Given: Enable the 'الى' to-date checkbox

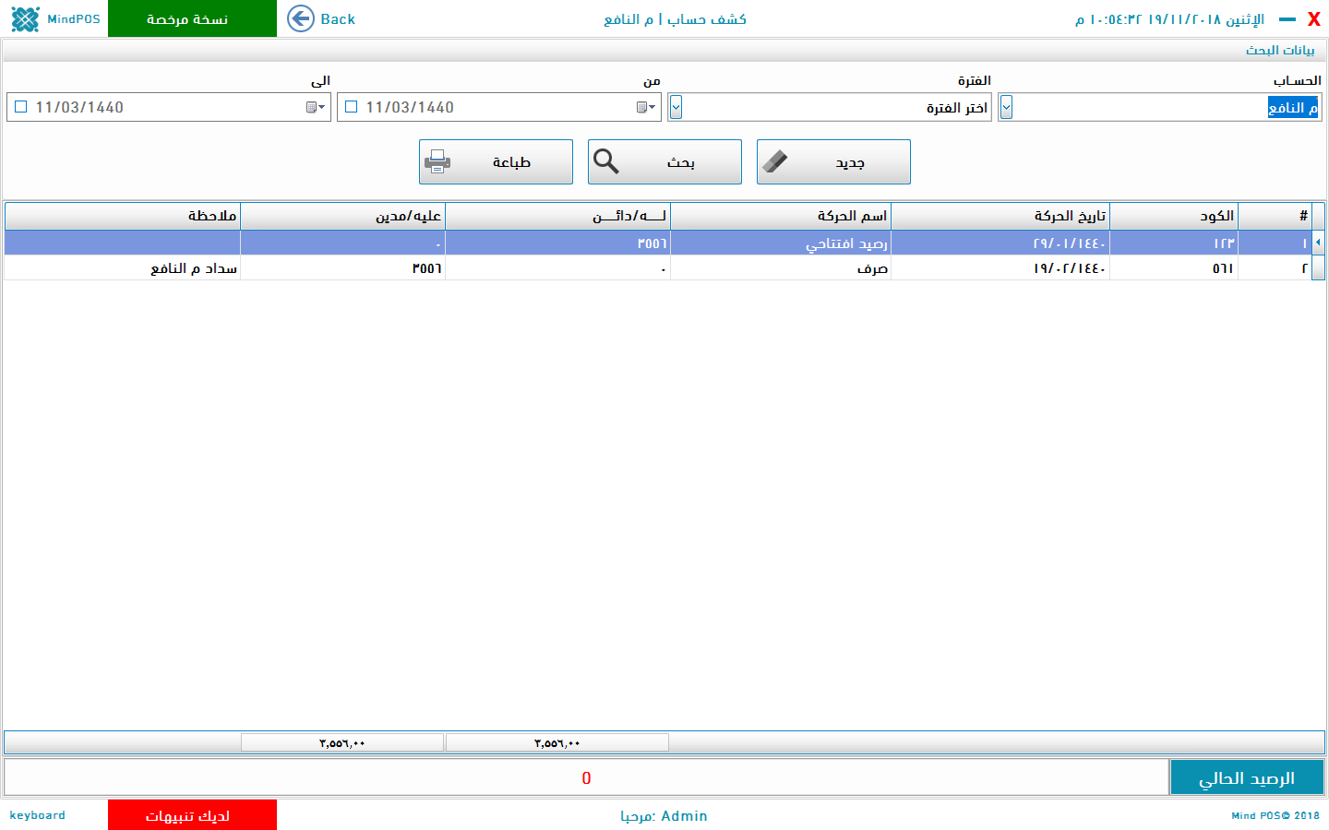Looking at the screenshot, I should pyautogui.click(x=21, y=107).
